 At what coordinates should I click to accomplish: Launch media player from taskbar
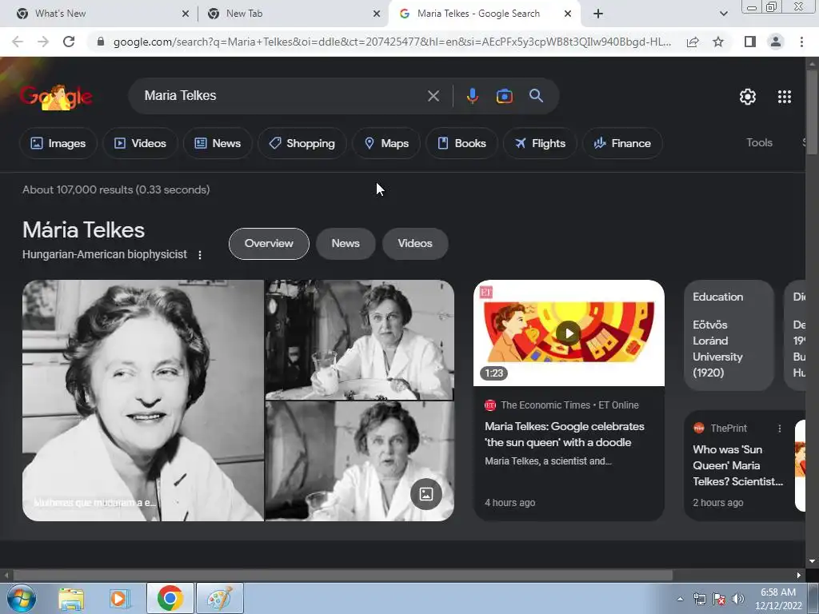point(119,598)
